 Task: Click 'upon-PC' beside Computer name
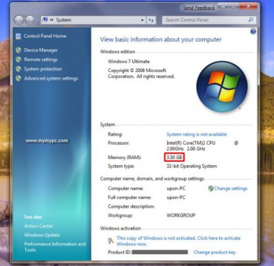[x=176, y=189]
